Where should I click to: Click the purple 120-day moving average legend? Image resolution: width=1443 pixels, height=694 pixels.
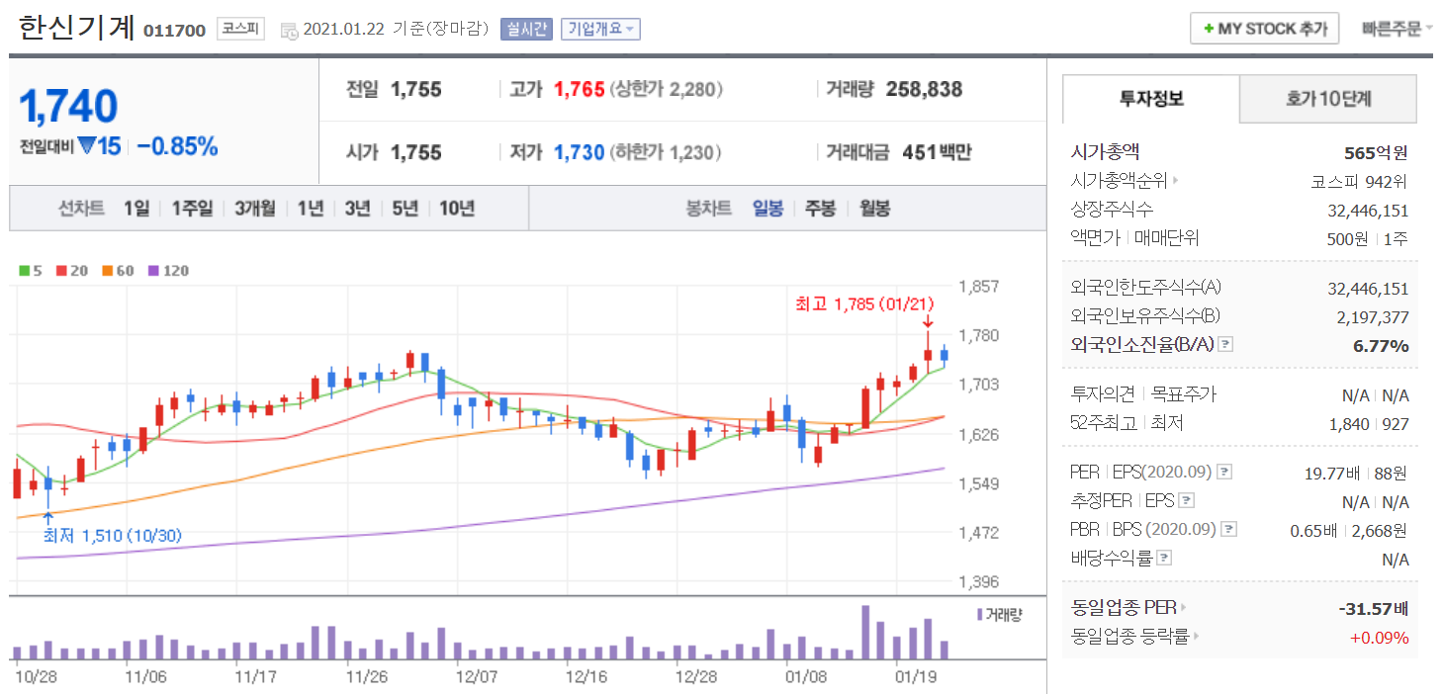click(168, 270)
